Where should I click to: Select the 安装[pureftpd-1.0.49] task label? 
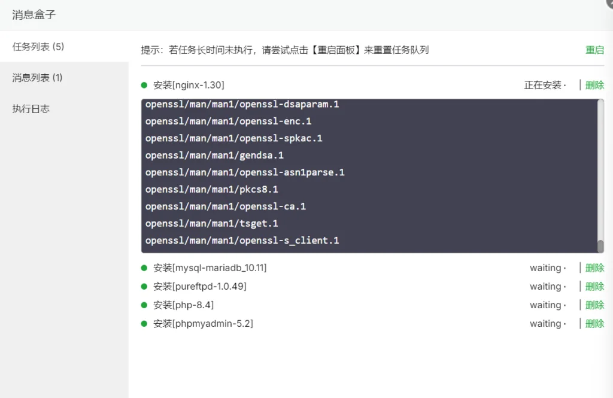tap(200, 286)
